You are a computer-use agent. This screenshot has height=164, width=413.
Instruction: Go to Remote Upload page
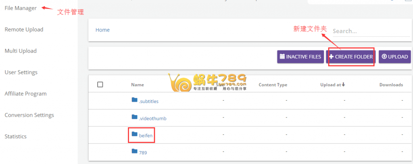point(24,29)
